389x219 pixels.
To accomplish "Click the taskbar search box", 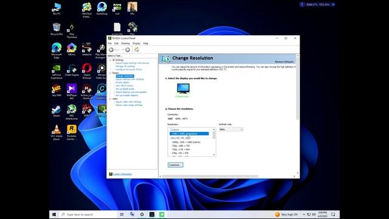I will (x=88, y=214).
